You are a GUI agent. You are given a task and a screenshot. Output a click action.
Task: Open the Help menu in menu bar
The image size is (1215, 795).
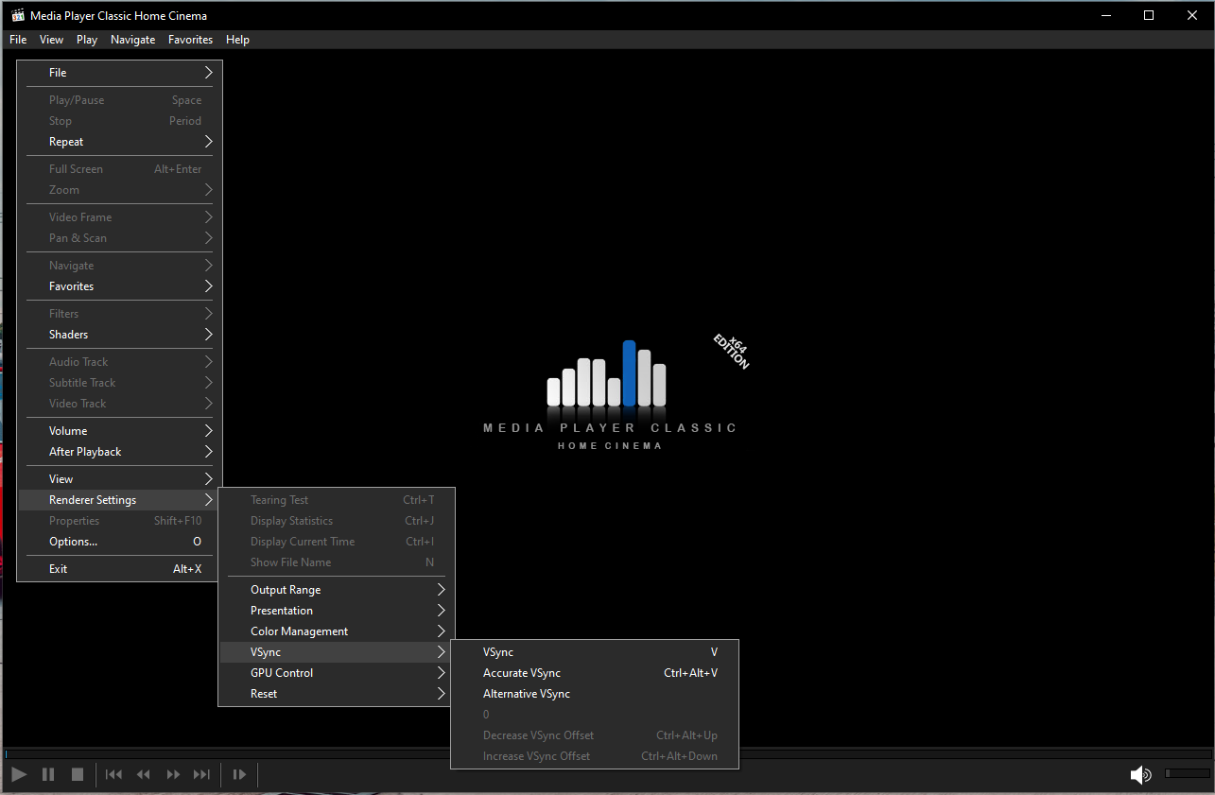click(237, 40)
